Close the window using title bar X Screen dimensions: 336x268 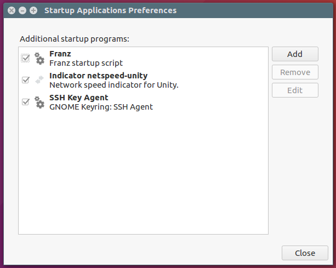[12, 10]
